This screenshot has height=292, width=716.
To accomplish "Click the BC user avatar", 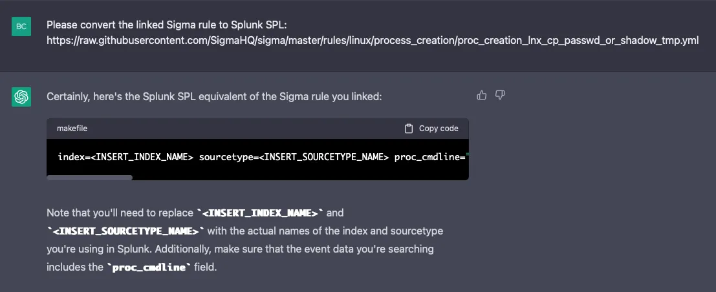I will (x=21, y=26).
